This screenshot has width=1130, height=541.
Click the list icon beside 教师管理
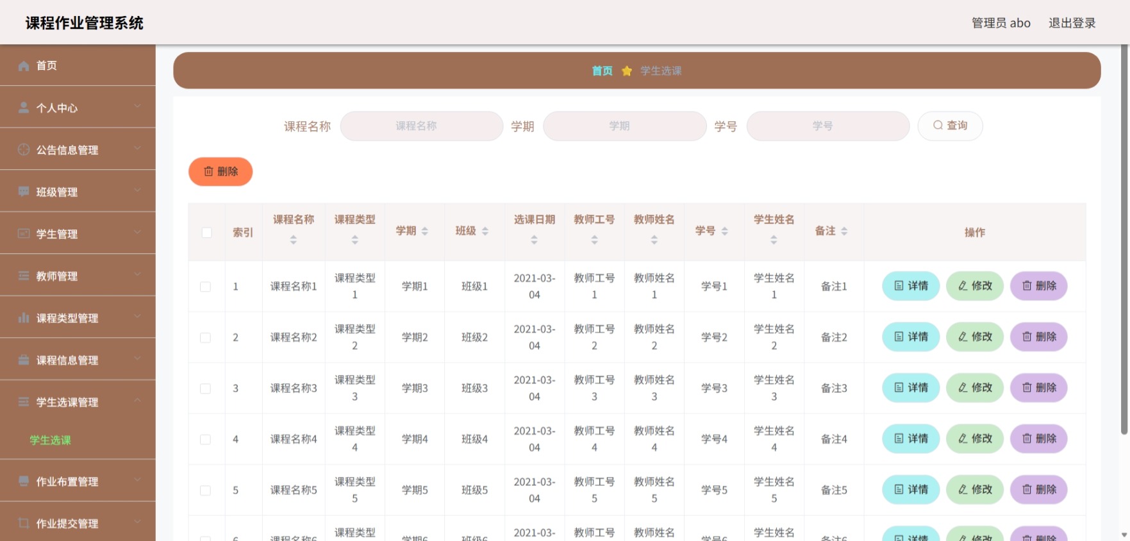[24, 276]
